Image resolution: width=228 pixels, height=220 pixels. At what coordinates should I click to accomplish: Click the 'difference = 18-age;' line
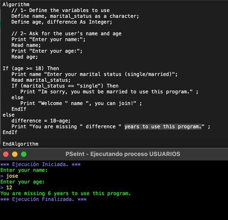(x=41, y=121)
